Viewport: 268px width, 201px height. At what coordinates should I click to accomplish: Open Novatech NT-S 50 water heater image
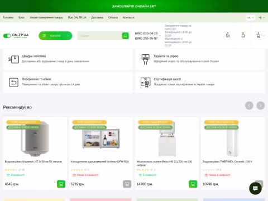pyautogui.click(x=35, y=138)
